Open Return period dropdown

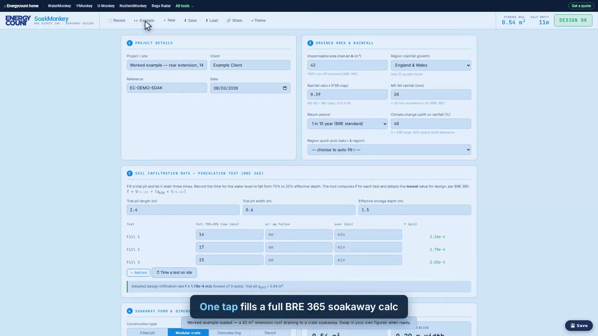348,124
